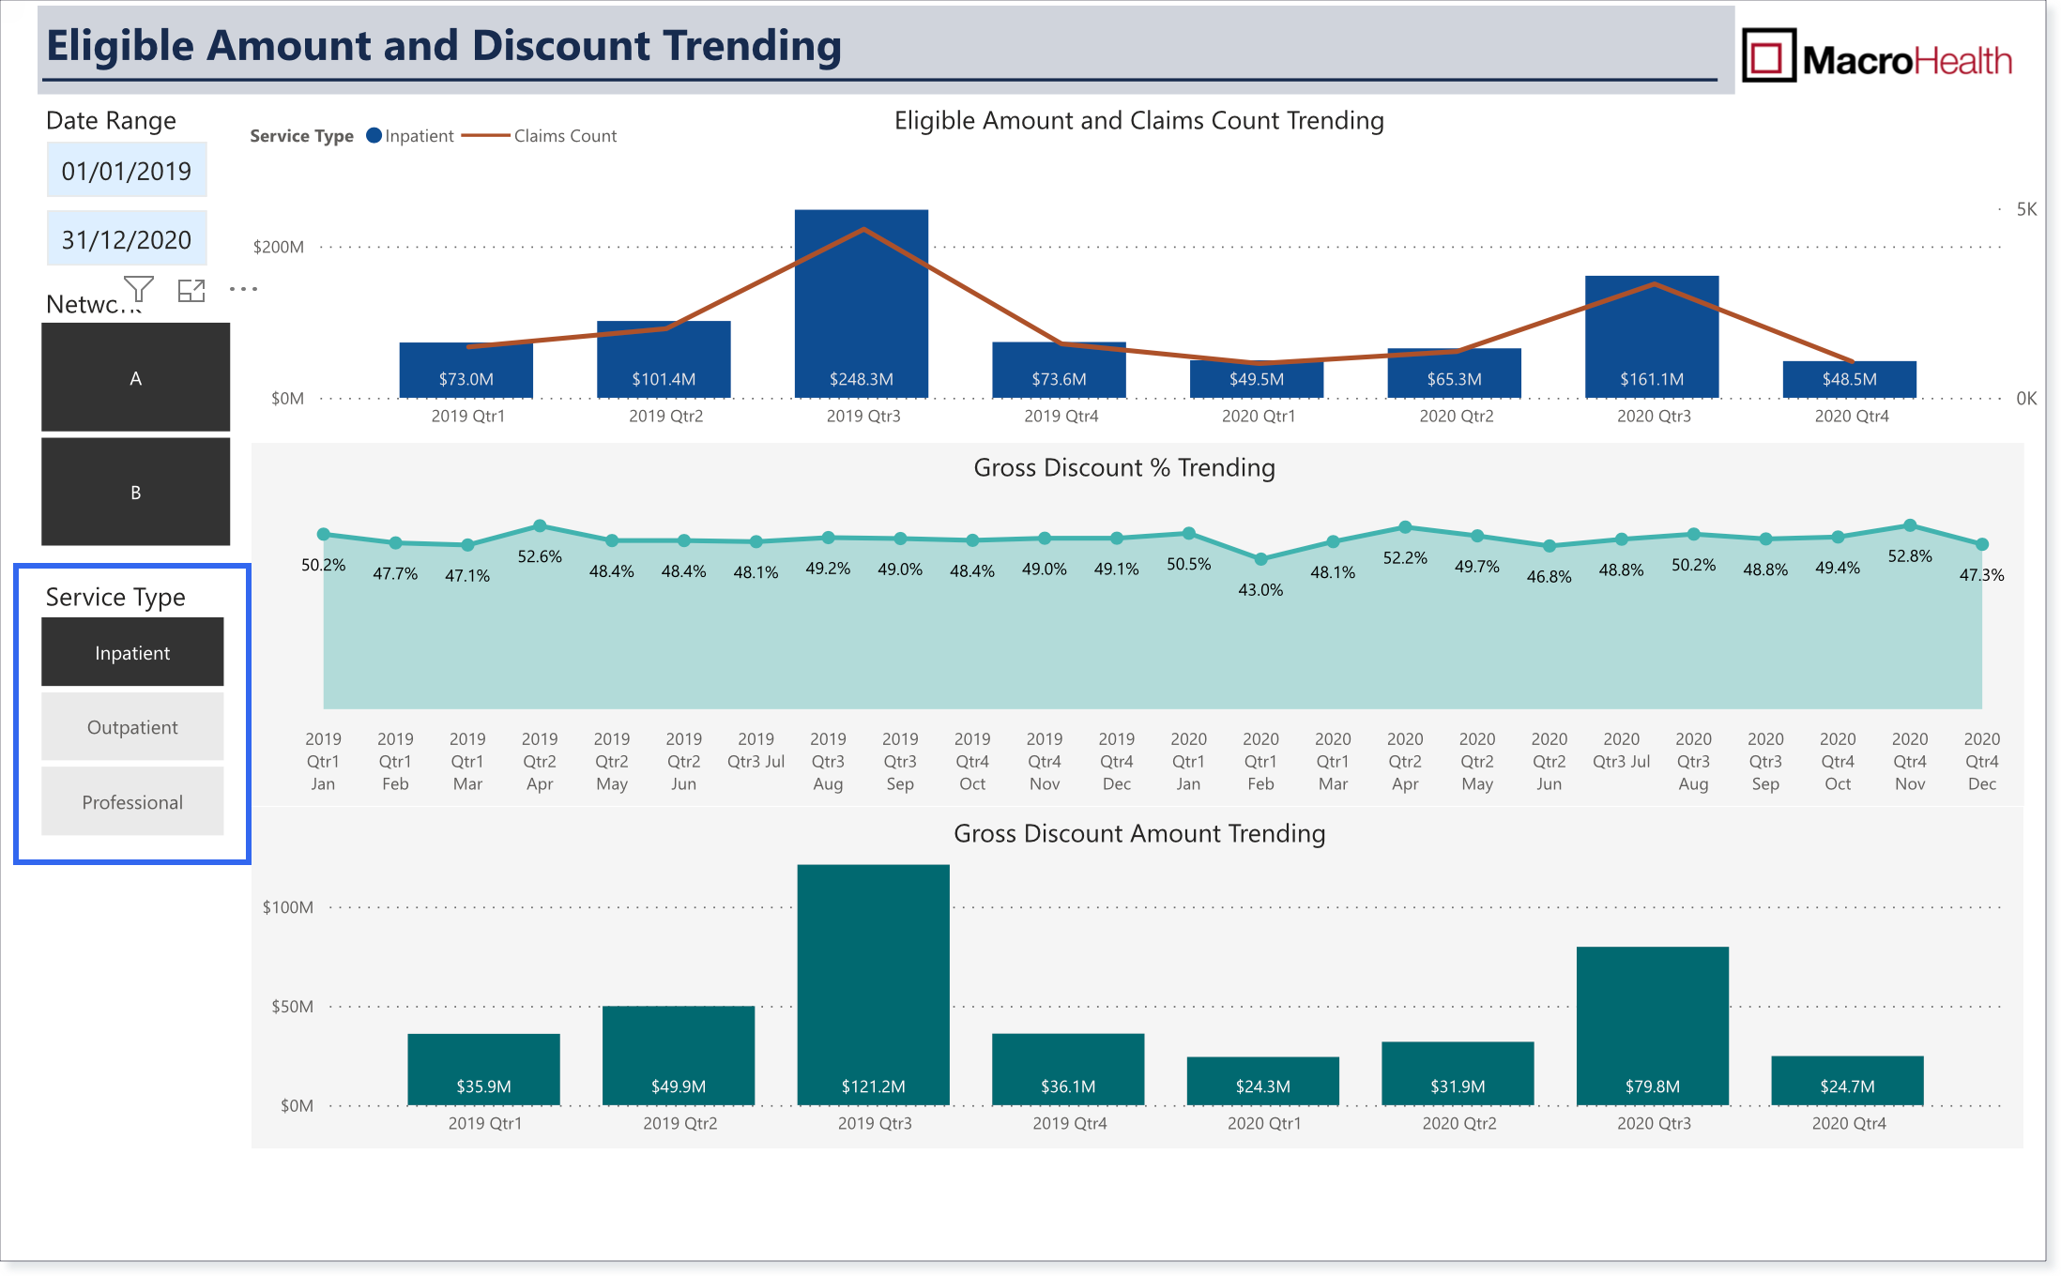Screen dimensions: 2061x1276
Task: Click the 2020 Qtr3 $161.1M eligible bar
Action: [1652, 337]
